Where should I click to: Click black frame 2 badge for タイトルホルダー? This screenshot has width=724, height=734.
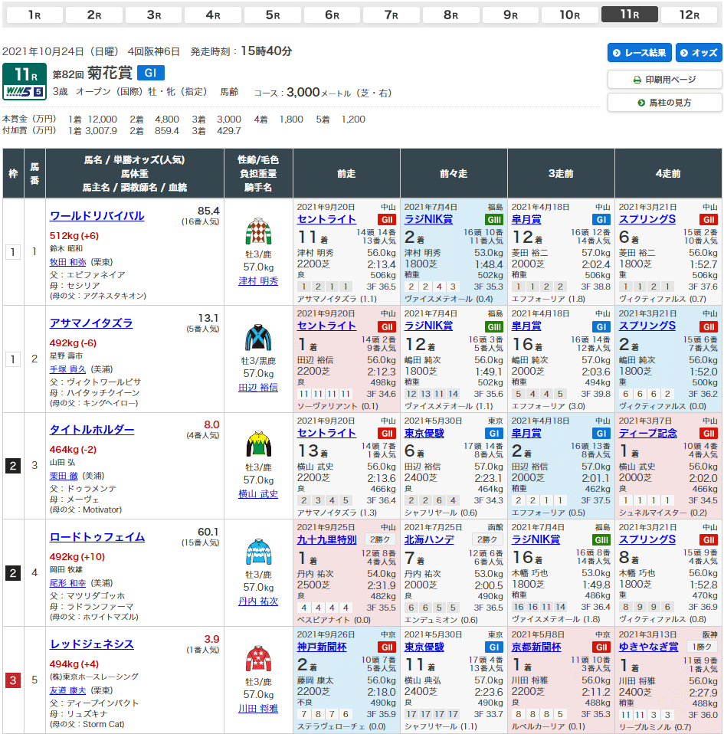12,466
